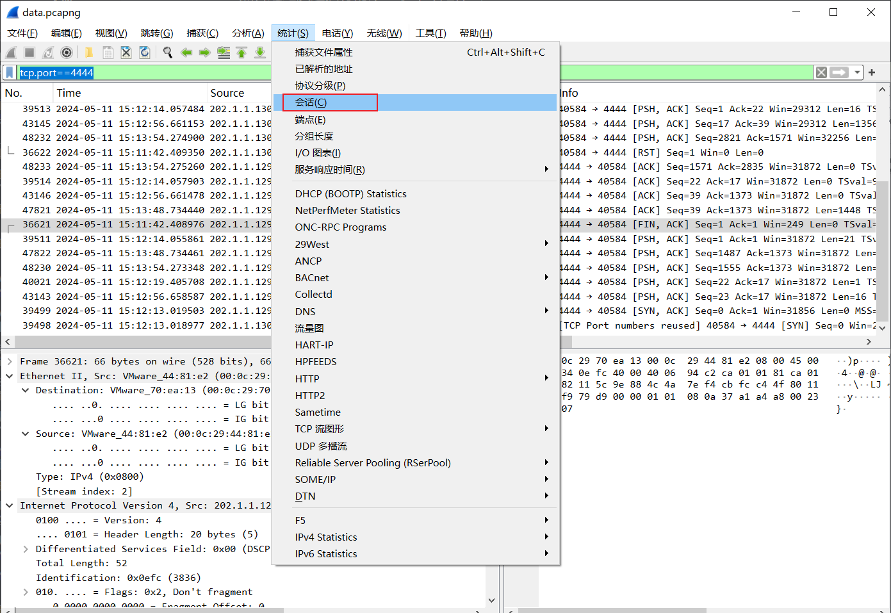The height and width of the screenshot is (613, 891).
Task: Select 端点(E) menu entry
Action: point(414,120)
